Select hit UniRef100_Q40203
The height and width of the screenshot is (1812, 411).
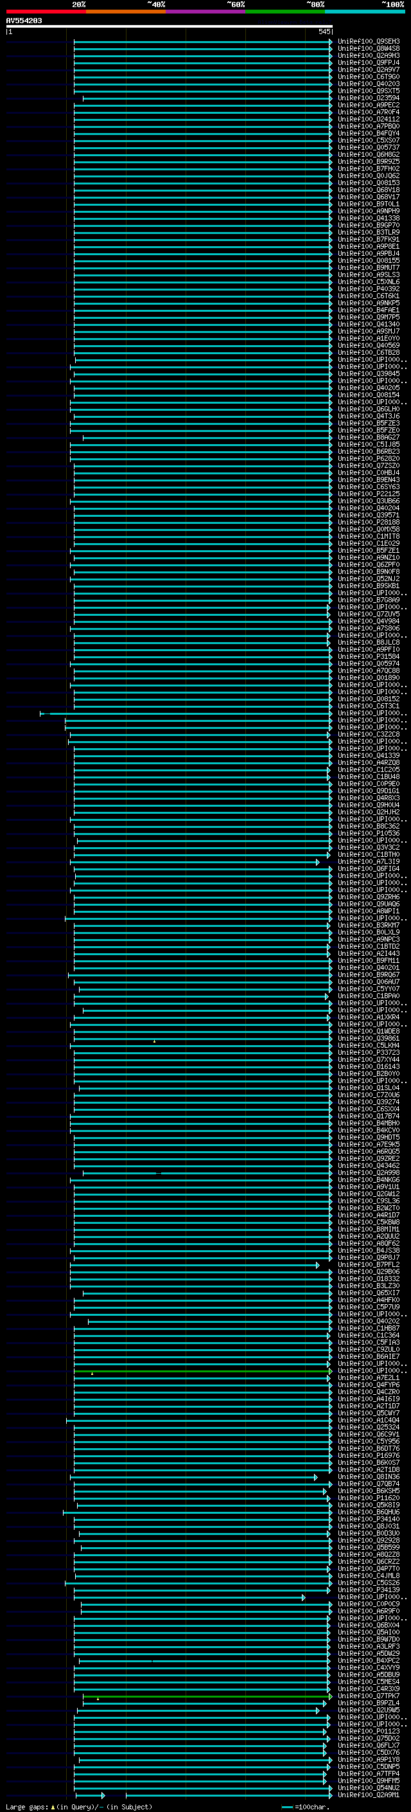pos(369,84)
